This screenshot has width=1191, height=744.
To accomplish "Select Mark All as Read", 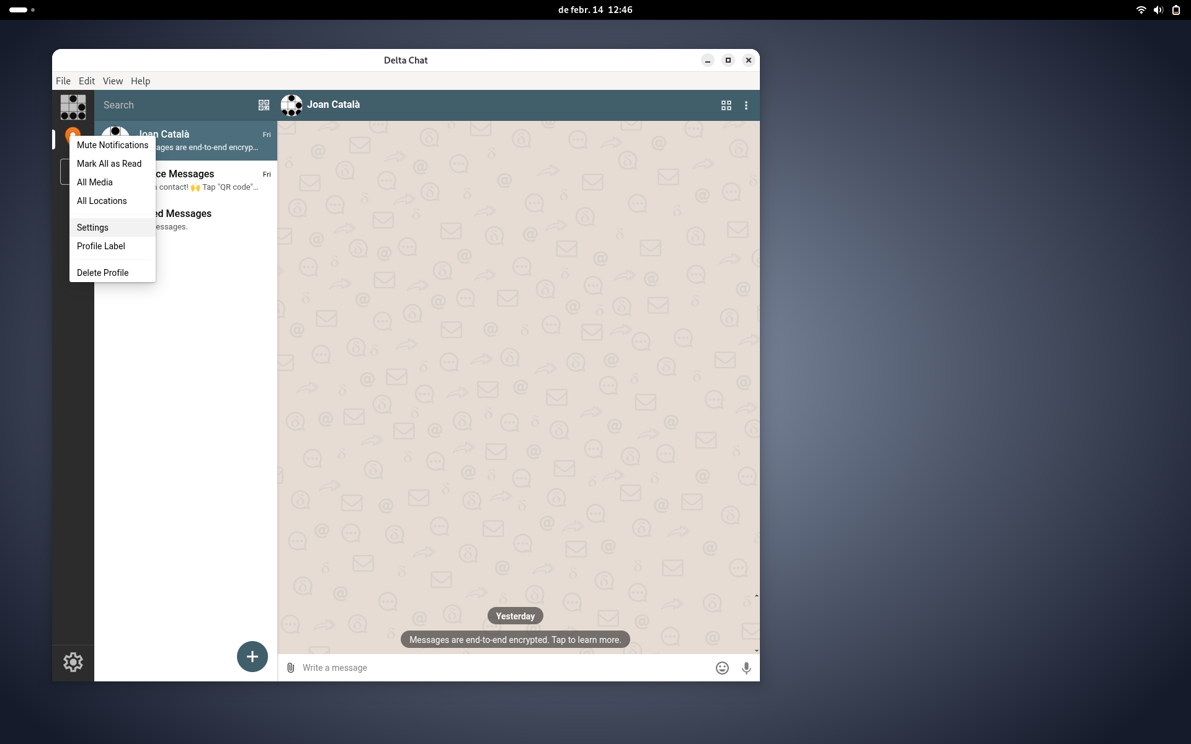I will [x=109, y=163].
